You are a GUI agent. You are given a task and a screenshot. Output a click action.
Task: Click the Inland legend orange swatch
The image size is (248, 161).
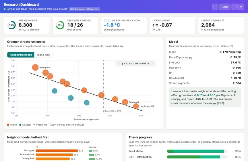(8, 125)
